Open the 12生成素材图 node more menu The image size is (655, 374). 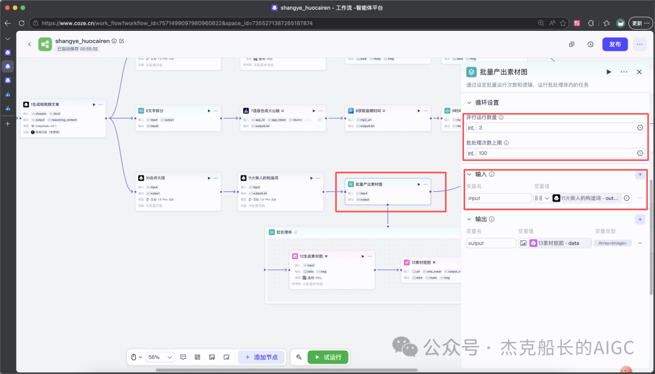[369, 257]
